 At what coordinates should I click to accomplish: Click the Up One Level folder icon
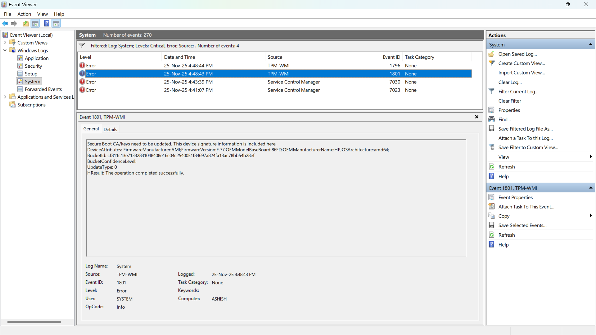[x=26, y=24]
